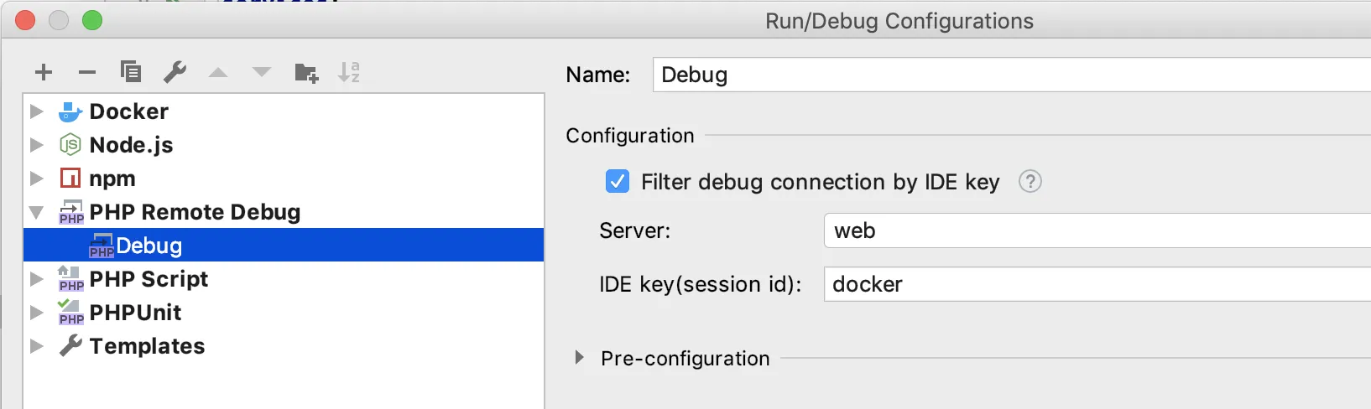Click the Move Down arrow icon
The image size is (1371, 409).
(x=262, y=73)
